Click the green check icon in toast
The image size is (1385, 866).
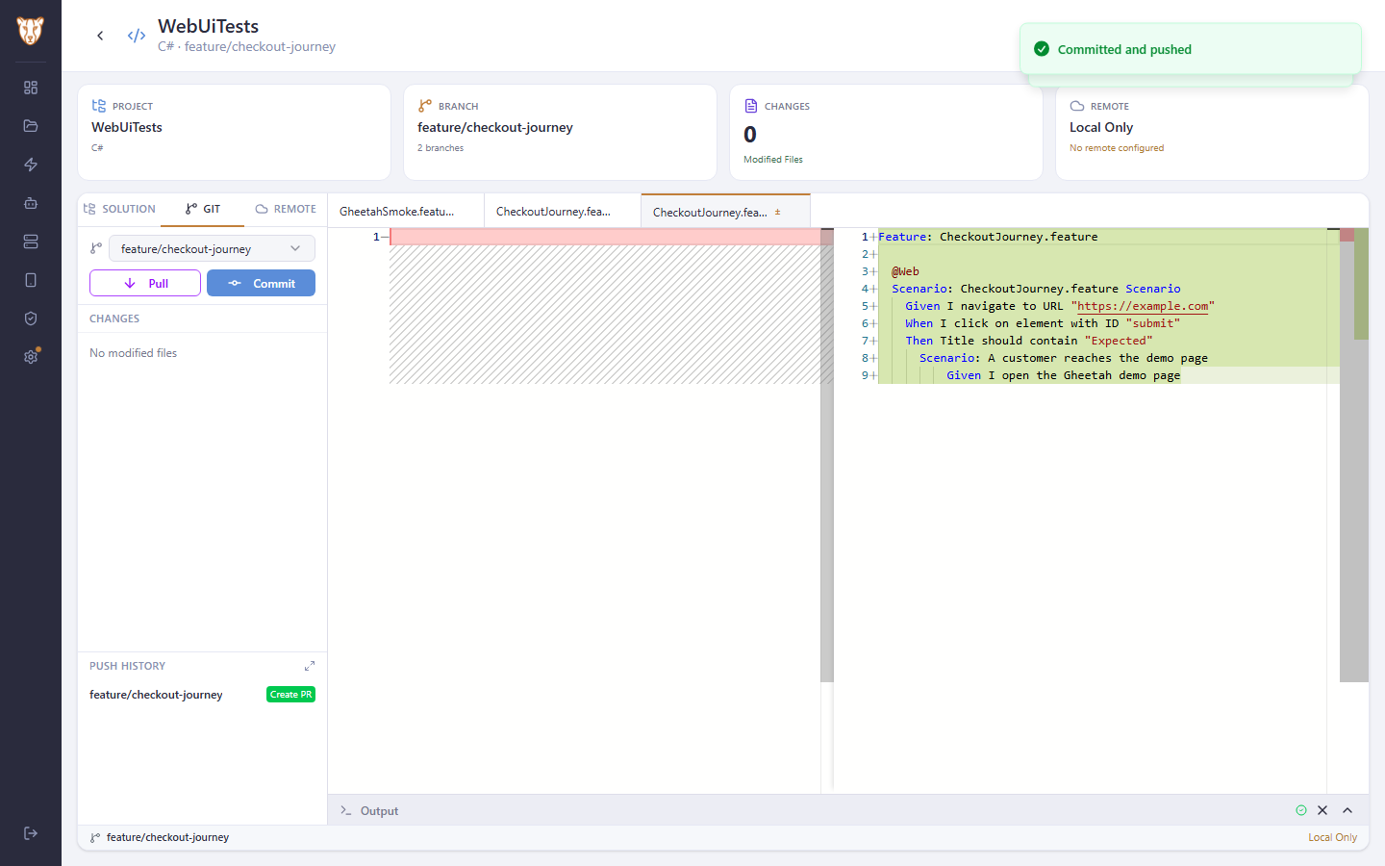click(x=1042, y=49)
